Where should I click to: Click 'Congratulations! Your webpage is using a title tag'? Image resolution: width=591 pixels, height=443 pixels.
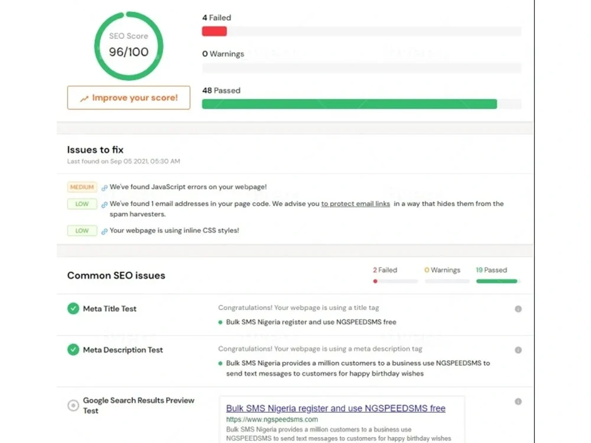click(x=298, y=308)
